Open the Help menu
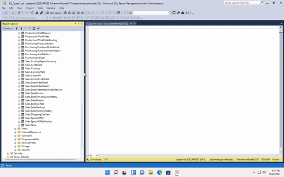284x177 pixels. point(62,8)
